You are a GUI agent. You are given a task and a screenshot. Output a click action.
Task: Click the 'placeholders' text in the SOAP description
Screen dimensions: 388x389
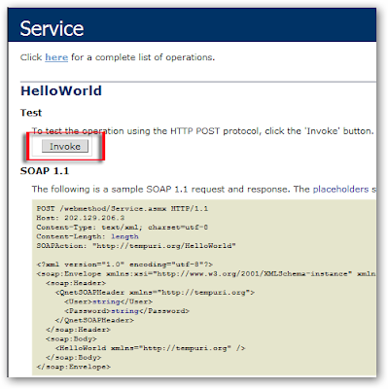[340, 189]
